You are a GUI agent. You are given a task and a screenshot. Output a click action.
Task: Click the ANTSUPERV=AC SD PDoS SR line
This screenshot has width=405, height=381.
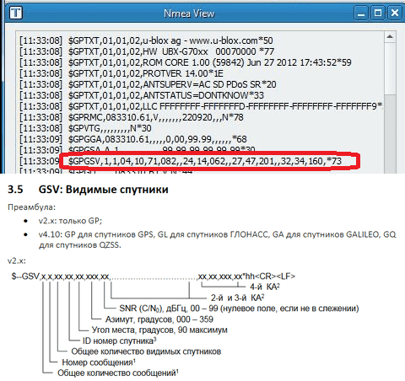148,84
